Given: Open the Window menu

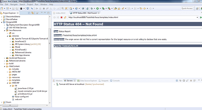Looking at the screenshot, I should (44, 4).
